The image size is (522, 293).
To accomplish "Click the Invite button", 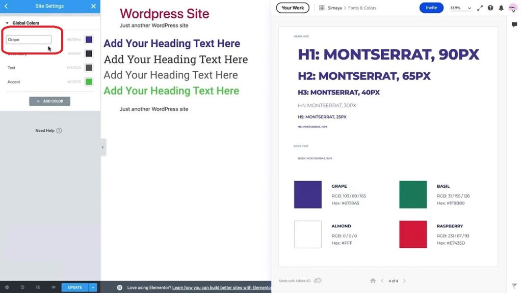I will pyautogui.click(x=431, y=8).
